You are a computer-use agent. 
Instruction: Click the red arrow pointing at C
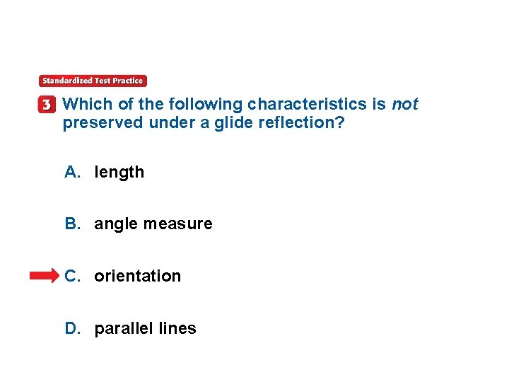point(45,276)
